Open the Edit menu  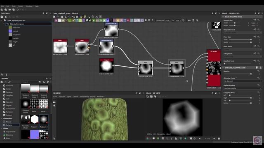8,6
